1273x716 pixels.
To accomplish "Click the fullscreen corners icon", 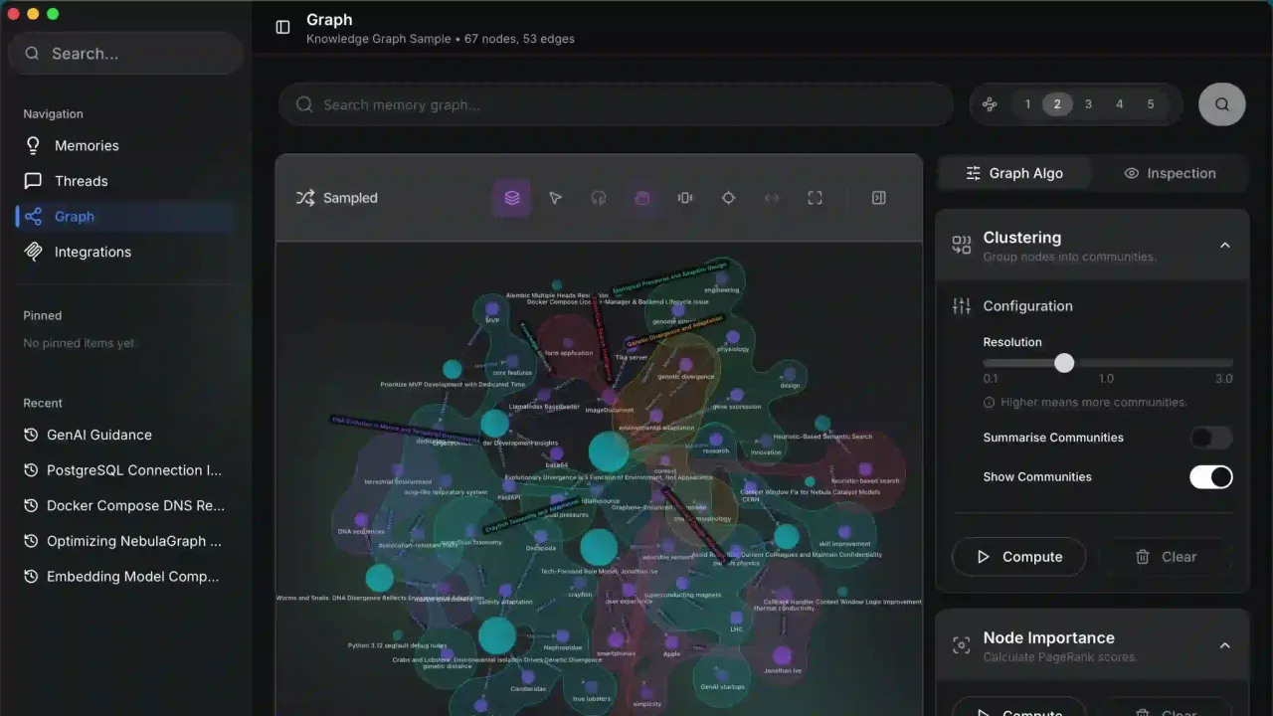I will tap(815, 198).
